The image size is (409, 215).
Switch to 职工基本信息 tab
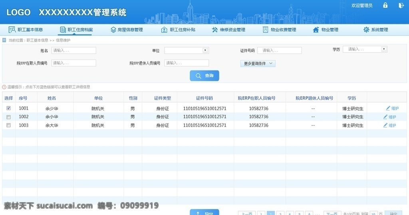[x=26, y=30]
